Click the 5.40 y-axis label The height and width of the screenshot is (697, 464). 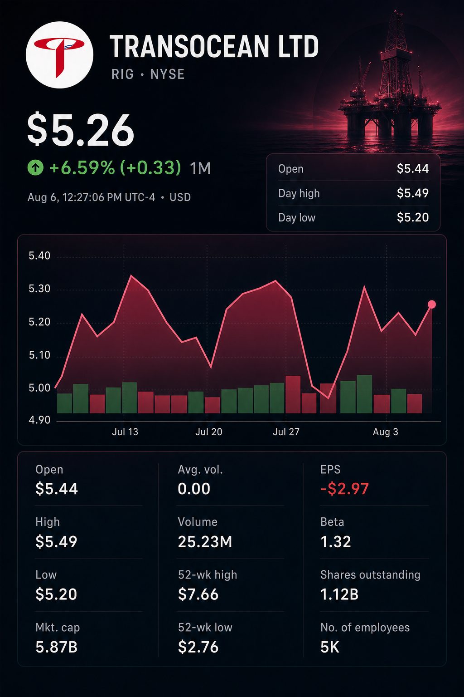click(39, 256)
